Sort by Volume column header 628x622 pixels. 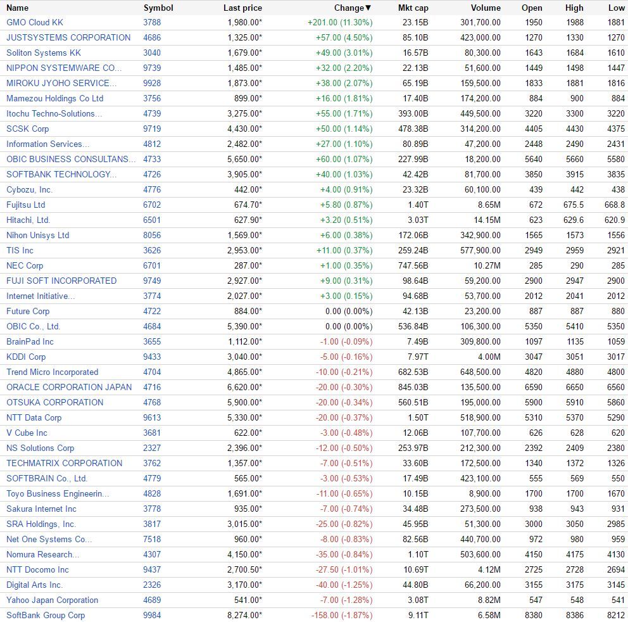pos(486,8)
